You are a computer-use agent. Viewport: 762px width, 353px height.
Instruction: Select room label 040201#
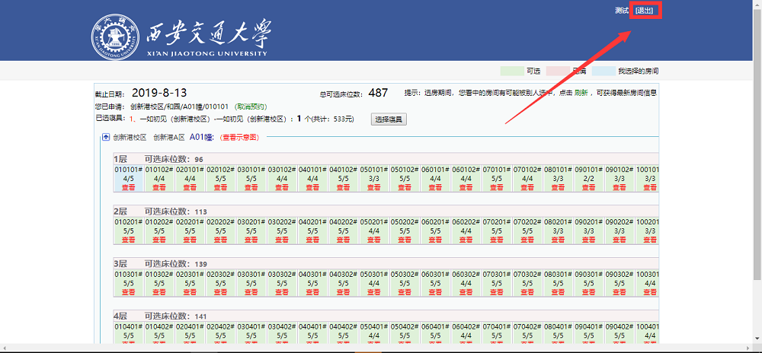tap(312, 223)
